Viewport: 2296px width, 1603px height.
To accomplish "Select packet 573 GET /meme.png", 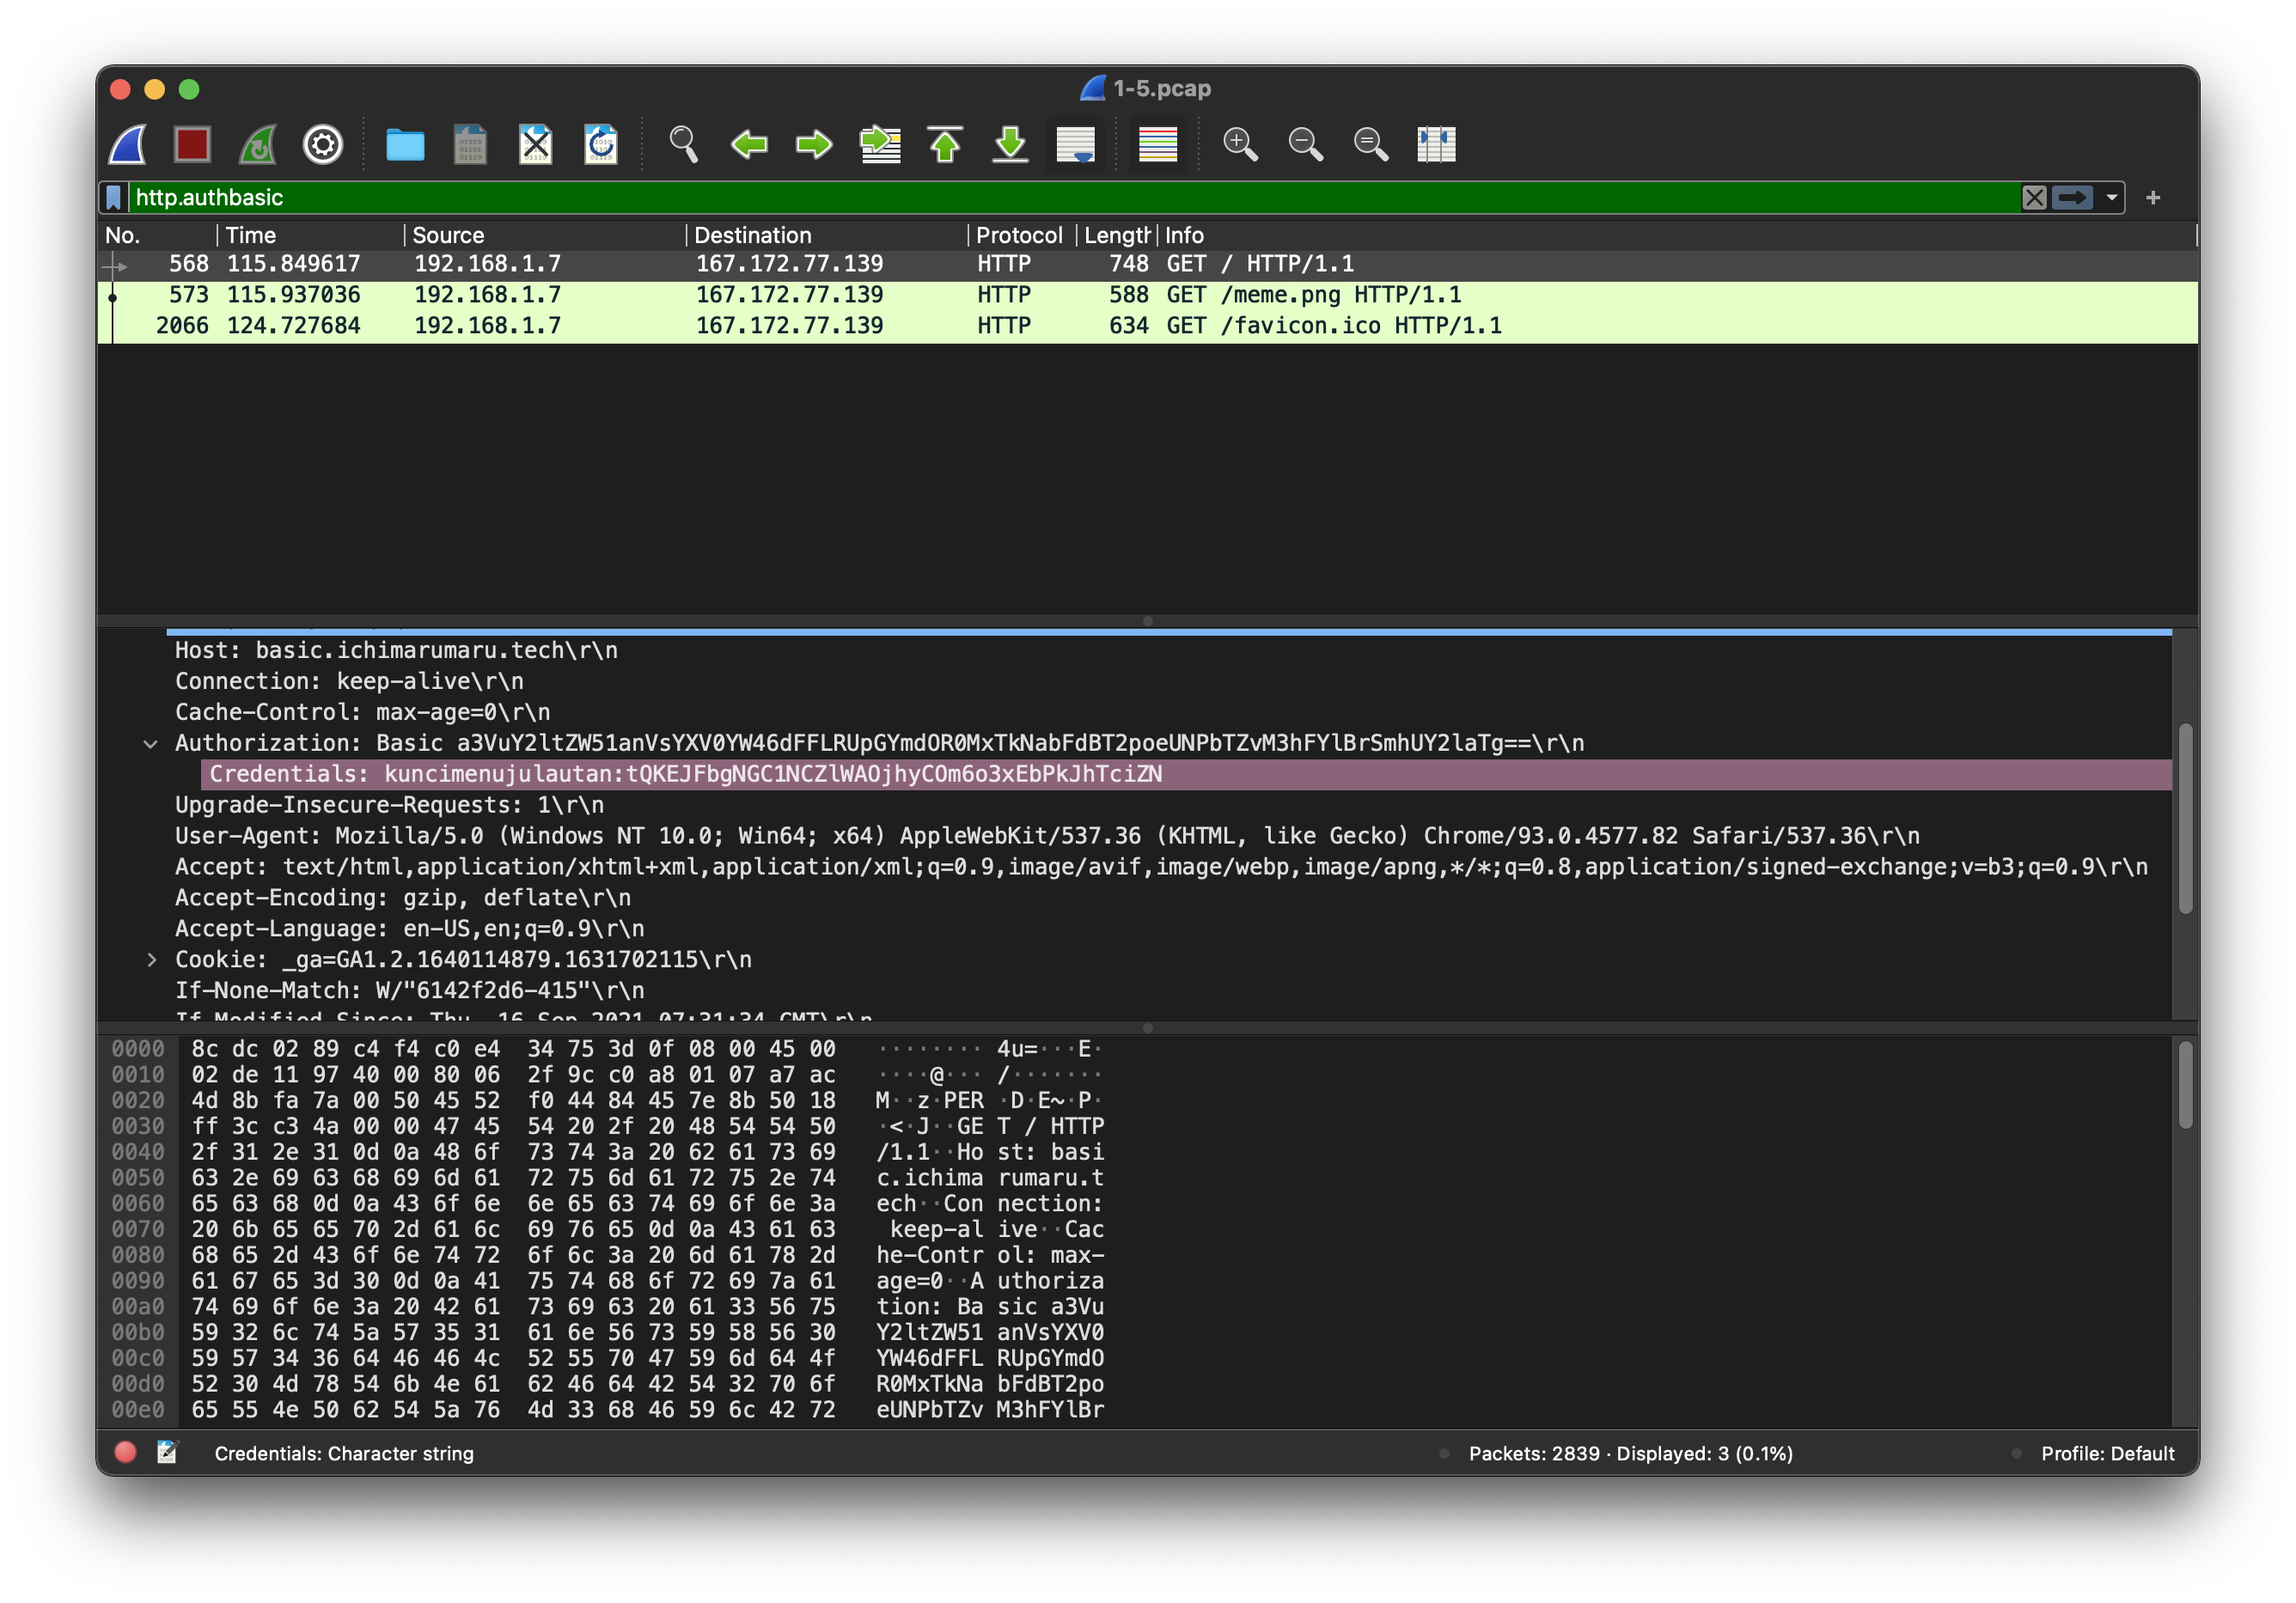I will point(1147,295).
